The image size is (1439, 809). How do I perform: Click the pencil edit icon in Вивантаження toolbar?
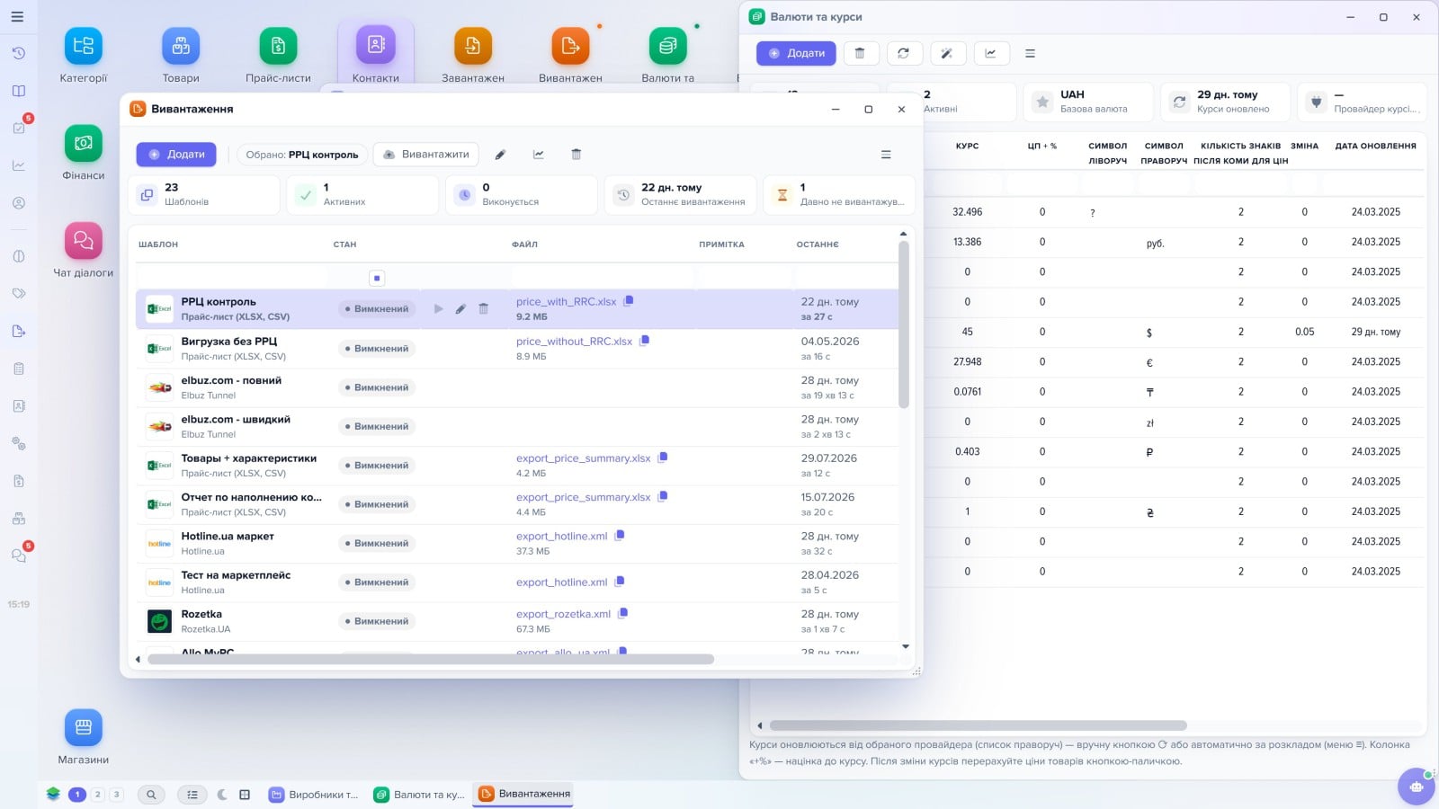tap(500, 155)
